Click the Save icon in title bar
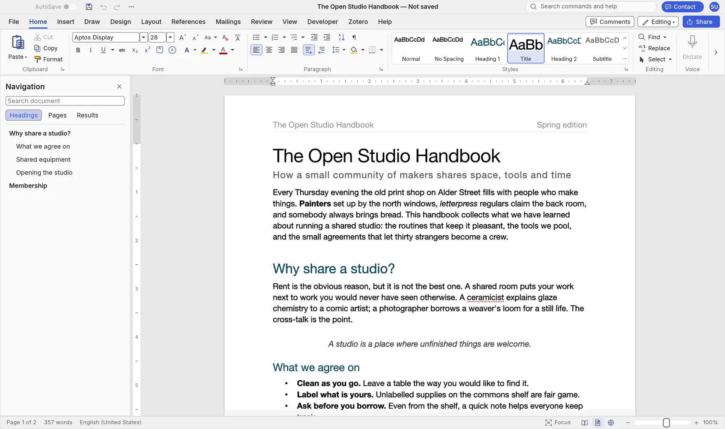The image size is (725, 429). pyautogui.click(x=89, y=7)
